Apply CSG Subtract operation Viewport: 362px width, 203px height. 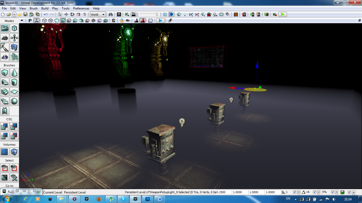click(x=14, y=127)
